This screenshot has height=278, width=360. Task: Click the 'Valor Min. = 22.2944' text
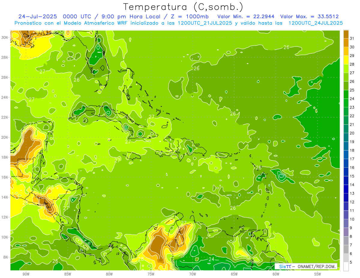[246, 16]
